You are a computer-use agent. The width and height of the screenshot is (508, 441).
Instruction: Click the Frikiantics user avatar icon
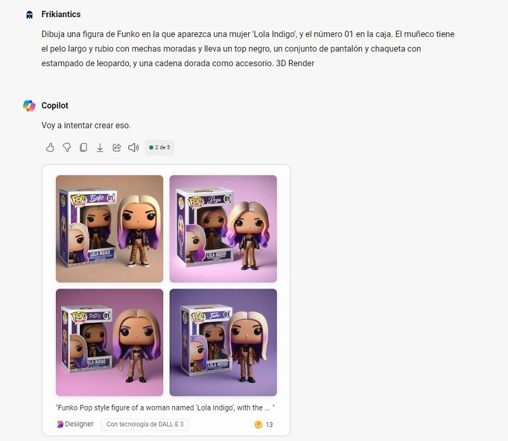[x=29, y=15]
